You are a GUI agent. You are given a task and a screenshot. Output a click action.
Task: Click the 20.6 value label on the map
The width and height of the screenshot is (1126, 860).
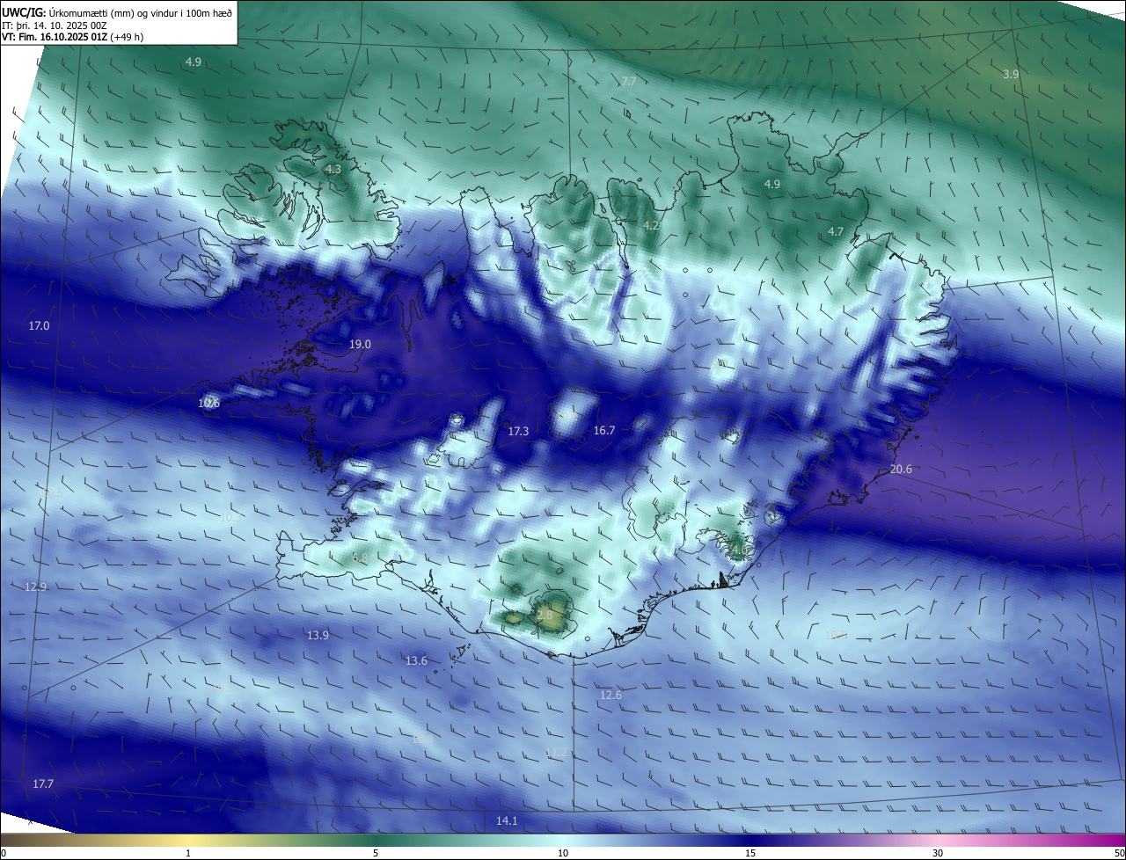pos(901,470)
